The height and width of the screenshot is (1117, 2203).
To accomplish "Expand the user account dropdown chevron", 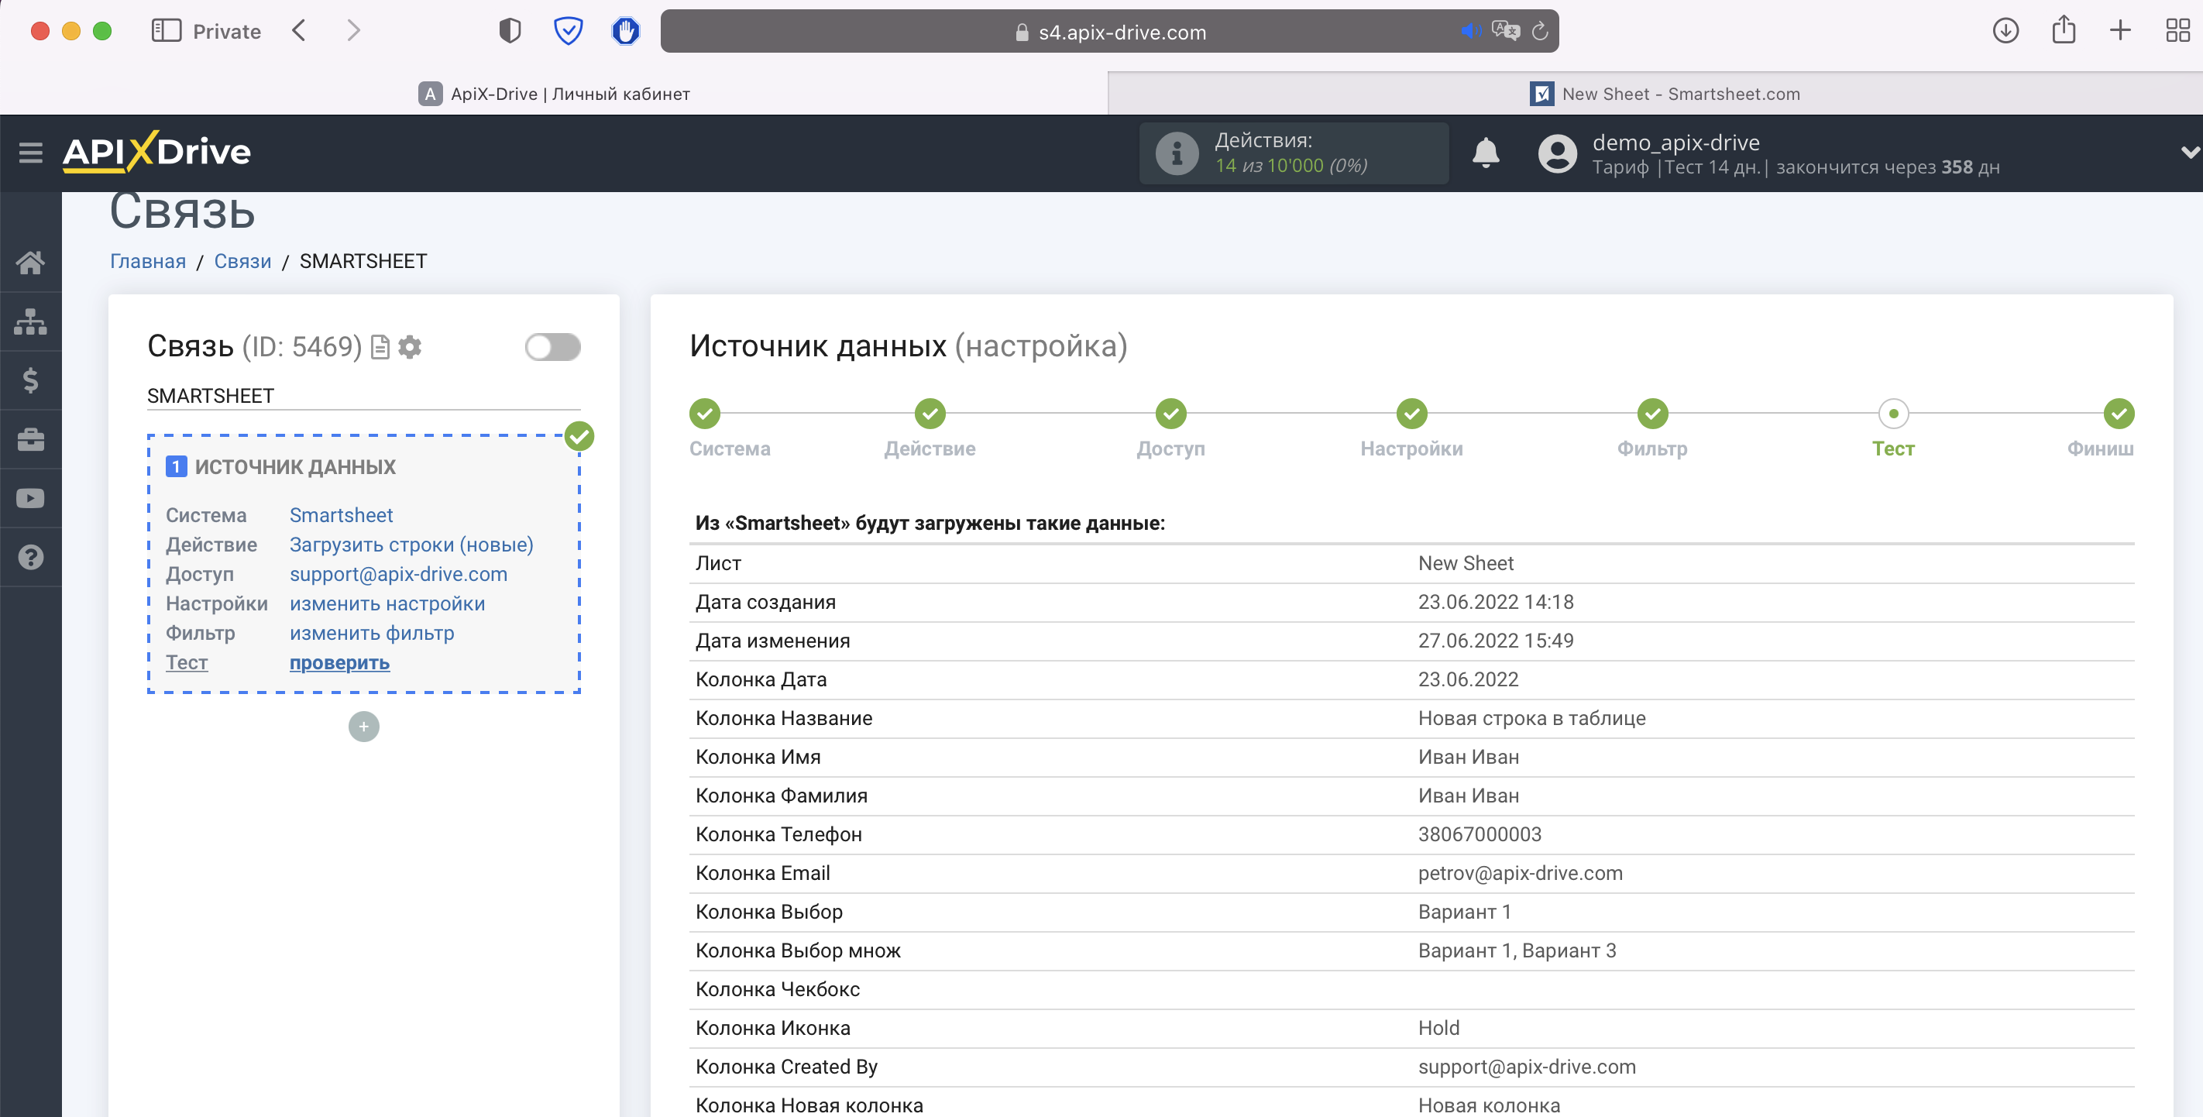I will (2188, 153).
